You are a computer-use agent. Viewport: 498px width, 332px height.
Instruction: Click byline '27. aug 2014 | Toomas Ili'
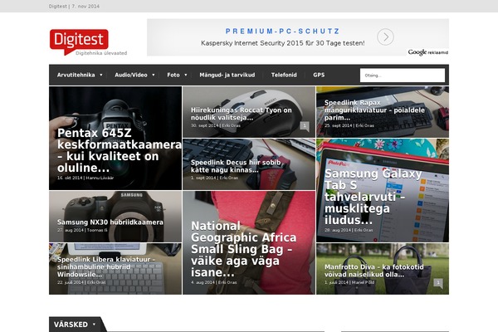pos(82,230)
